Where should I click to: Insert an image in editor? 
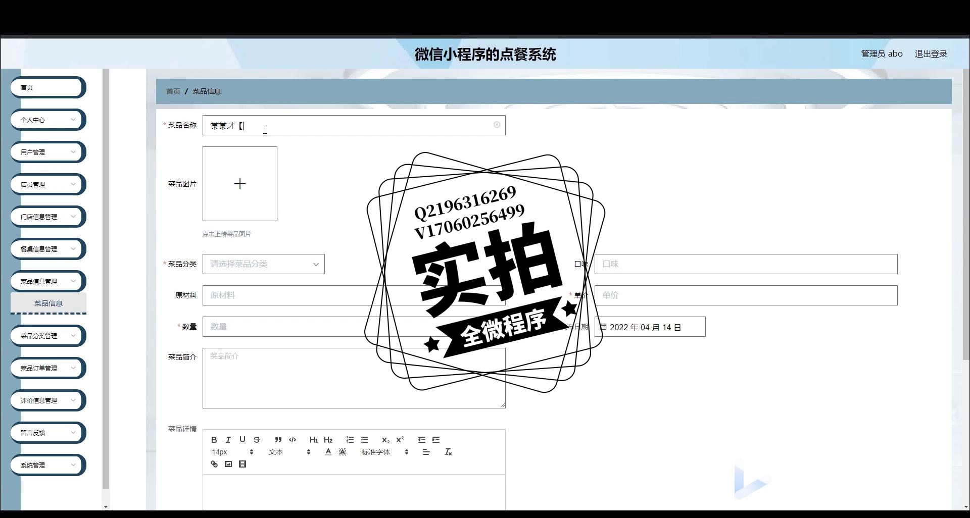228,464
